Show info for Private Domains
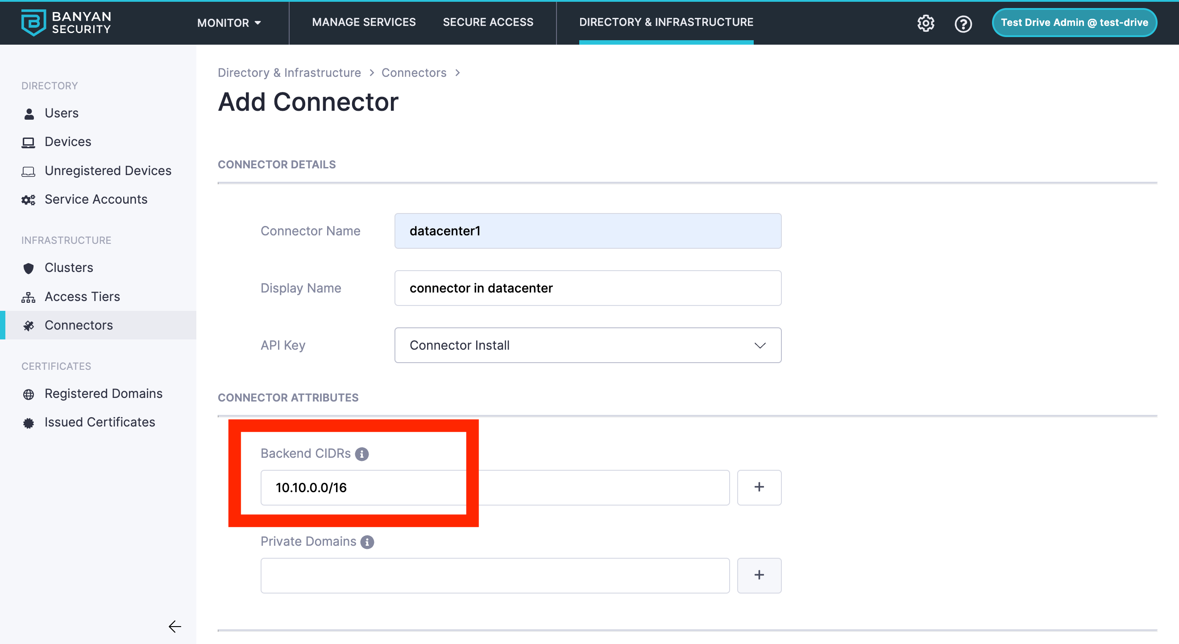Screen dimensions: 1179x644 point(367,542)
